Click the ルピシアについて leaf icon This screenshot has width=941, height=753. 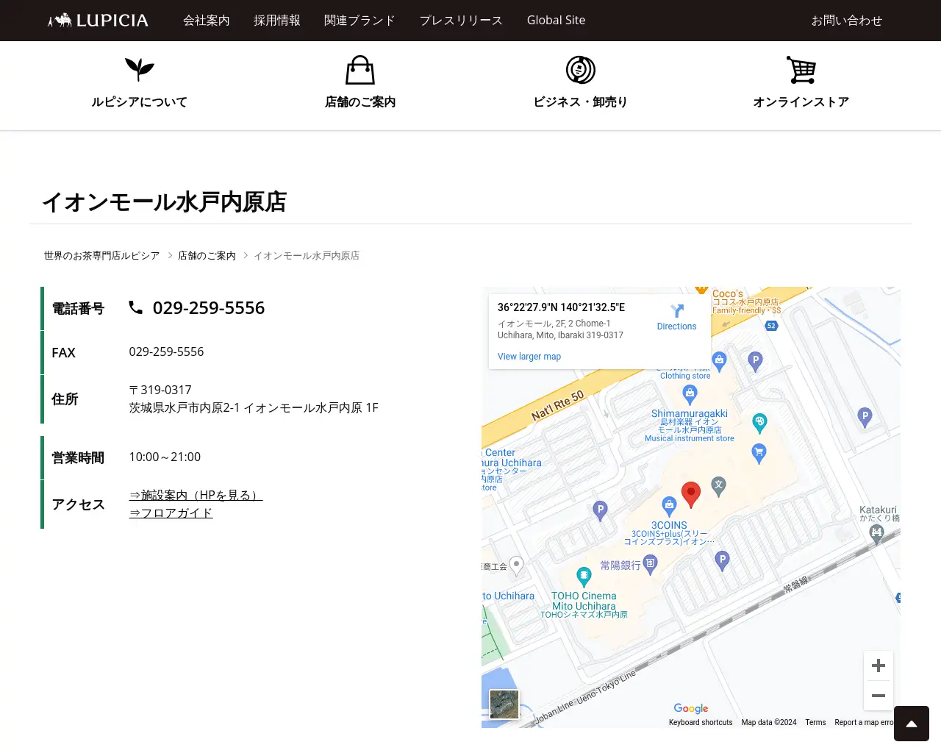[139, 70]
